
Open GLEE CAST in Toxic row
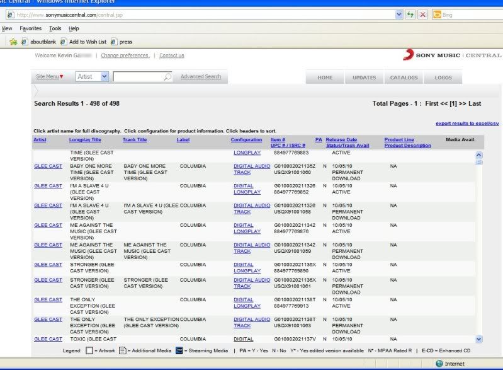[x=48, y=339]
